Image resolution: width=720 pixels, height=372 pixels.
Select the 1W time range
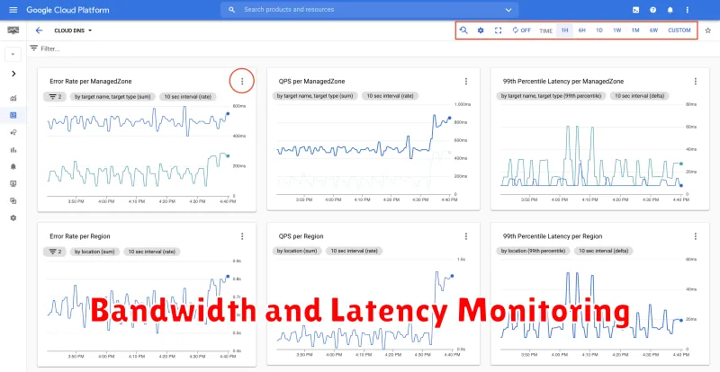coord(617,31)
